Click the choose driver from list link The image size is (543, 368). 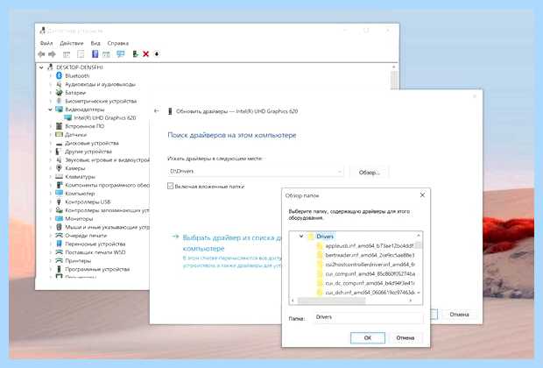[232, 243]
